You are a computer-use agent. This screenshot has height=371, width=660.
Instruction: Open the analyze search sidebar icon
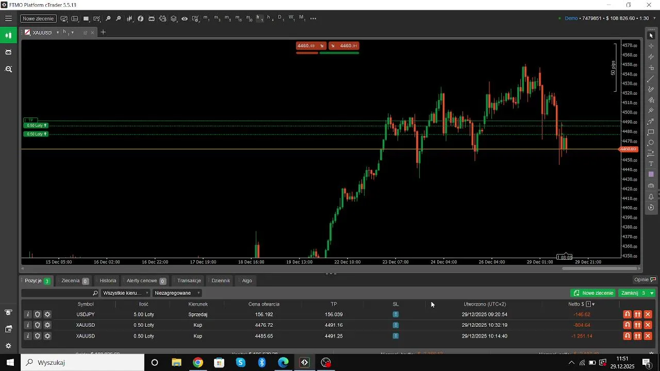click(8, 69)
